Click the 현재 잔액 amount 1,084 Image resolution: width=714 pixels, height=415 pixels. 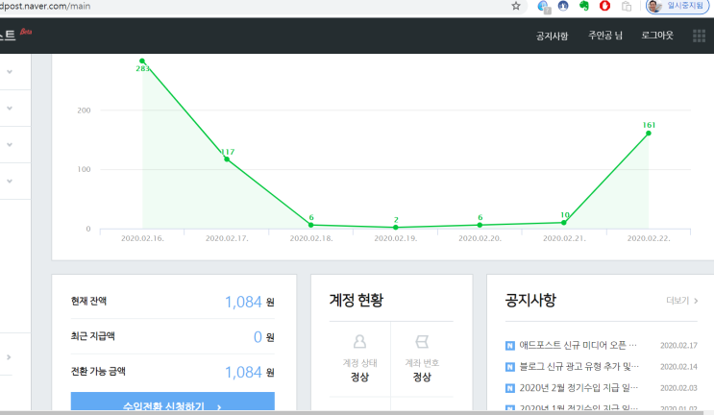pos(244,302)
